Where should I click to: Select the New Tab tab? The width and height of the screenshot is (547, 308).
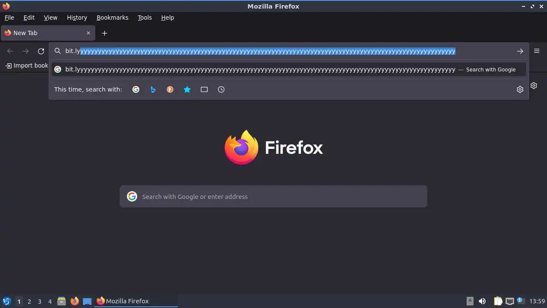pos(48,33)
